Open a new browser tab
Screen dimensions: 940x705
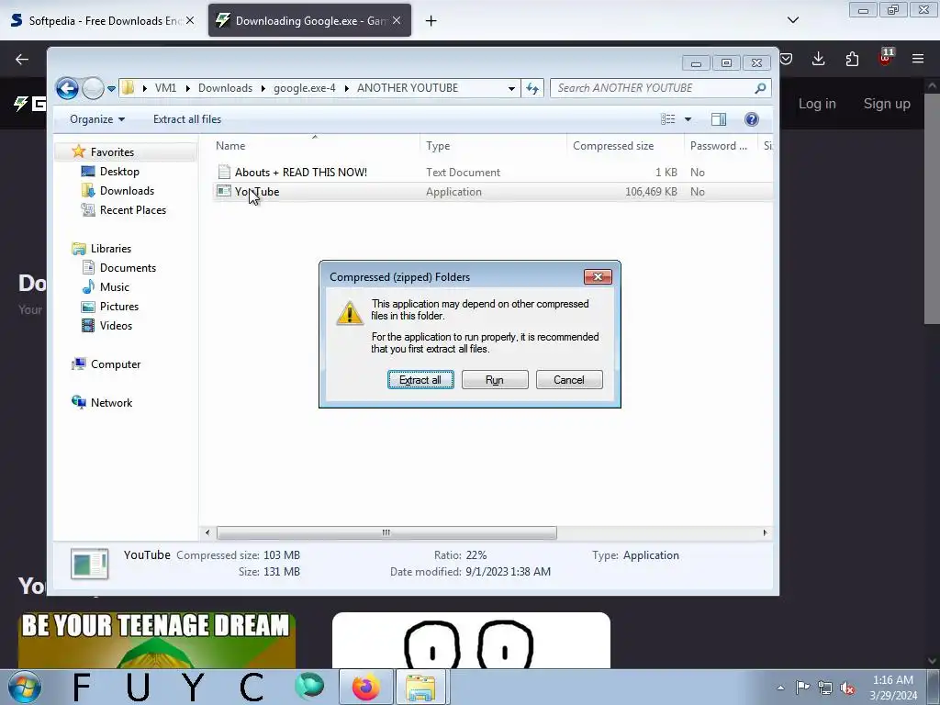(x=431, y=21)
